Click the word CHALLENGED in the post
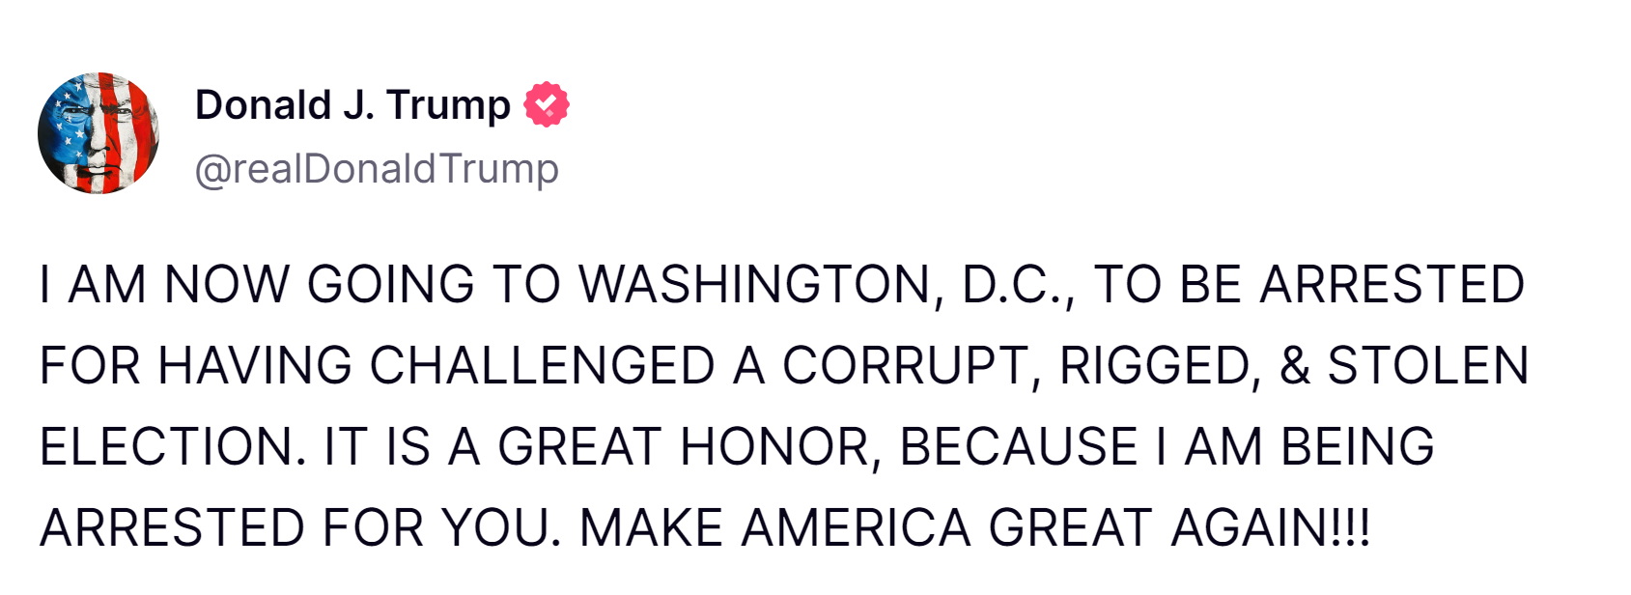The image size is (1631, 595). [542, 366]
